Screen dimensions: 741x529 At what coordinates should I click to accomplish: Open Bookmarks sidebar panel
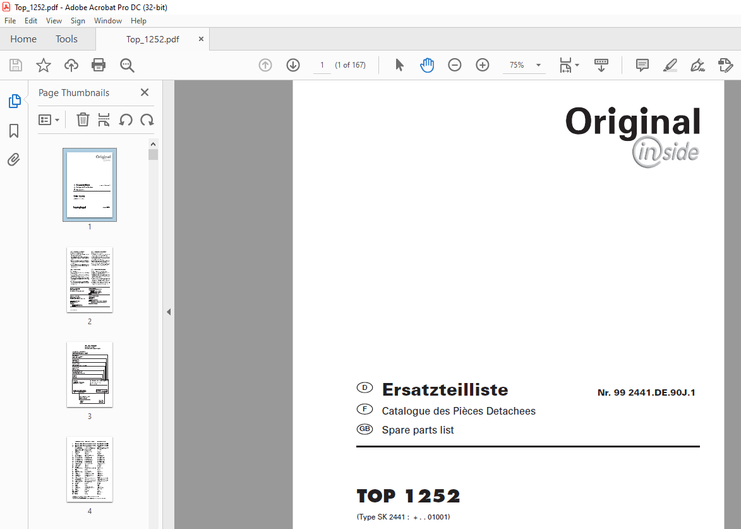(x=14, y=131)
